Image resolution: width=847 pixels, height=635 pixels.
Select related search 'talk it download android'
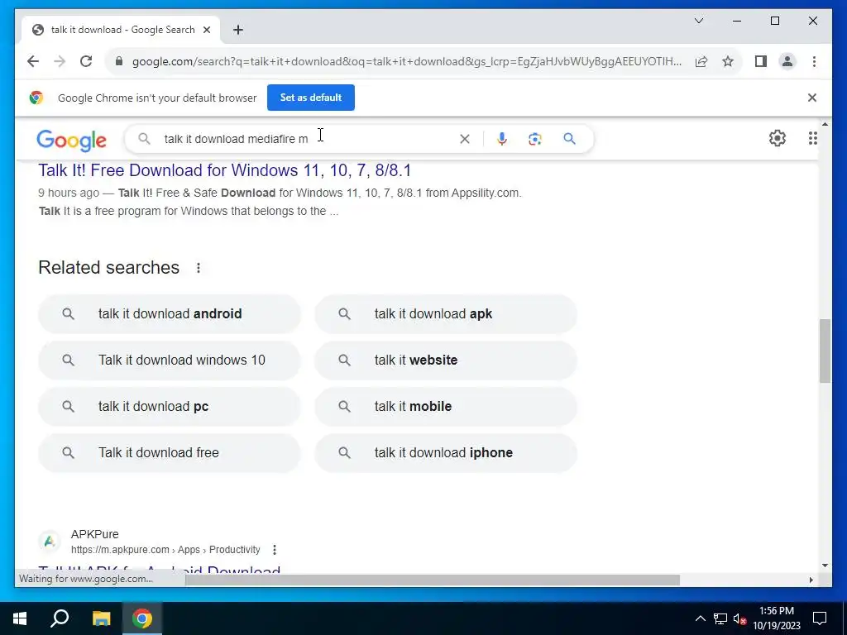pos(169,313)
